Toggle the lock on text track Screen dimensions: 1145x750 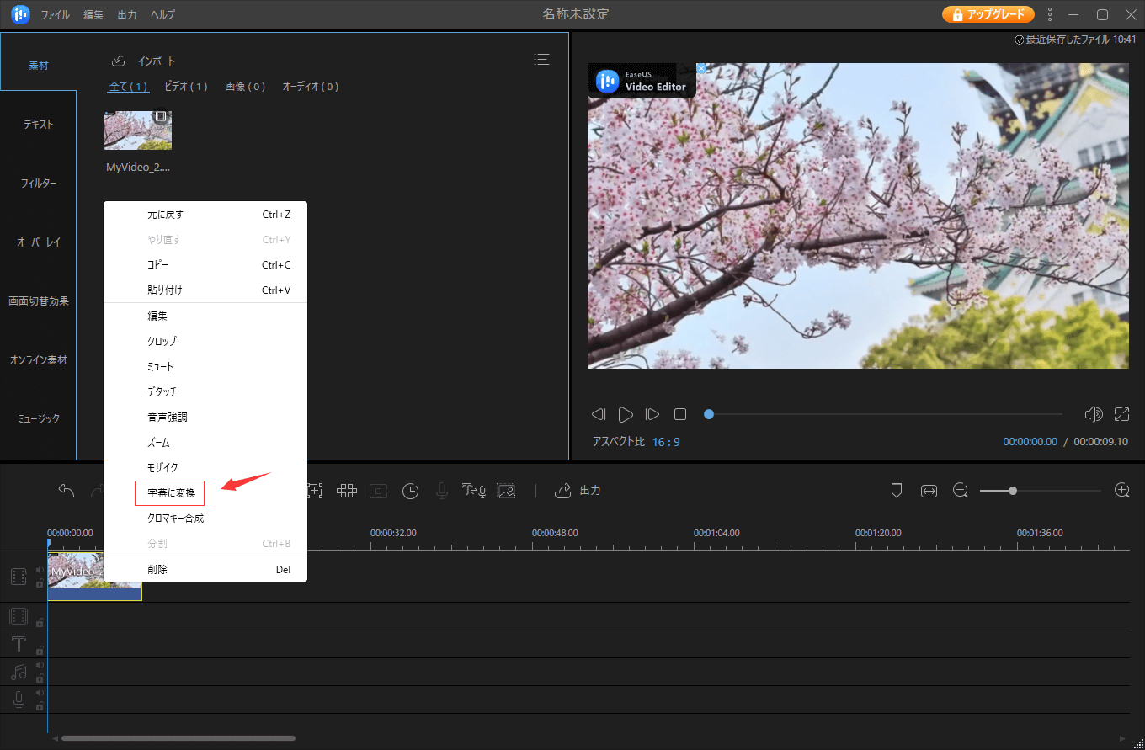click(39, 651)
